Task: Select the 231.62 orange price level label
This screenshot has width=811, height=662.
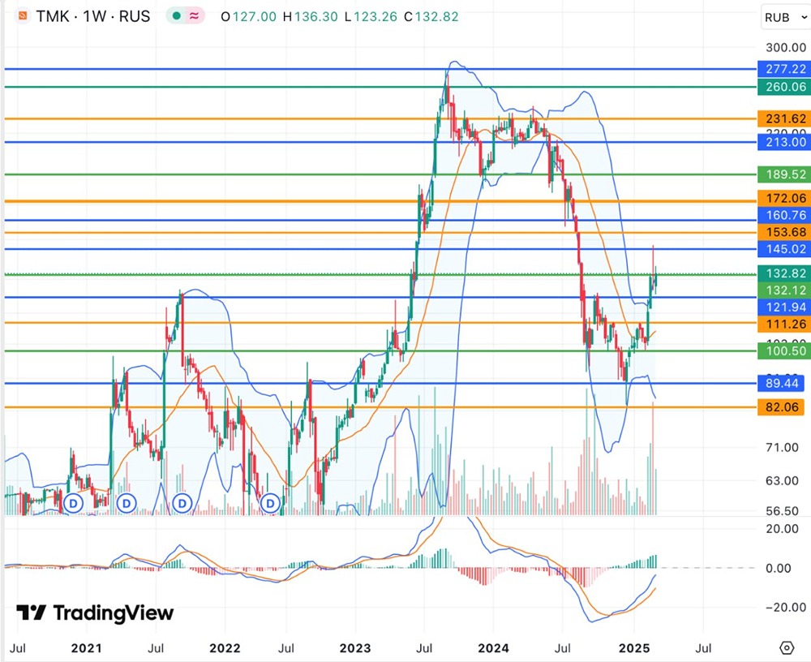Action: pyautogui.click(x=783, y=118)
